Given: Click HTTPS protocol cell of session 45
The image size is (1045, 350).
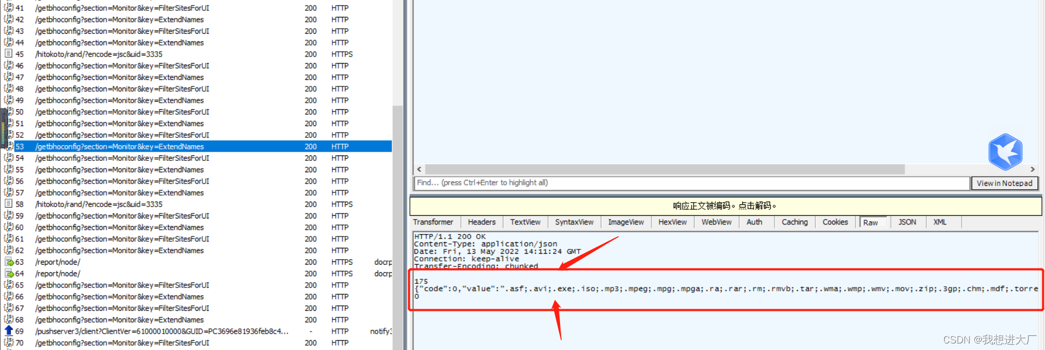Looking at the screenshot, I should click(342, 54).
